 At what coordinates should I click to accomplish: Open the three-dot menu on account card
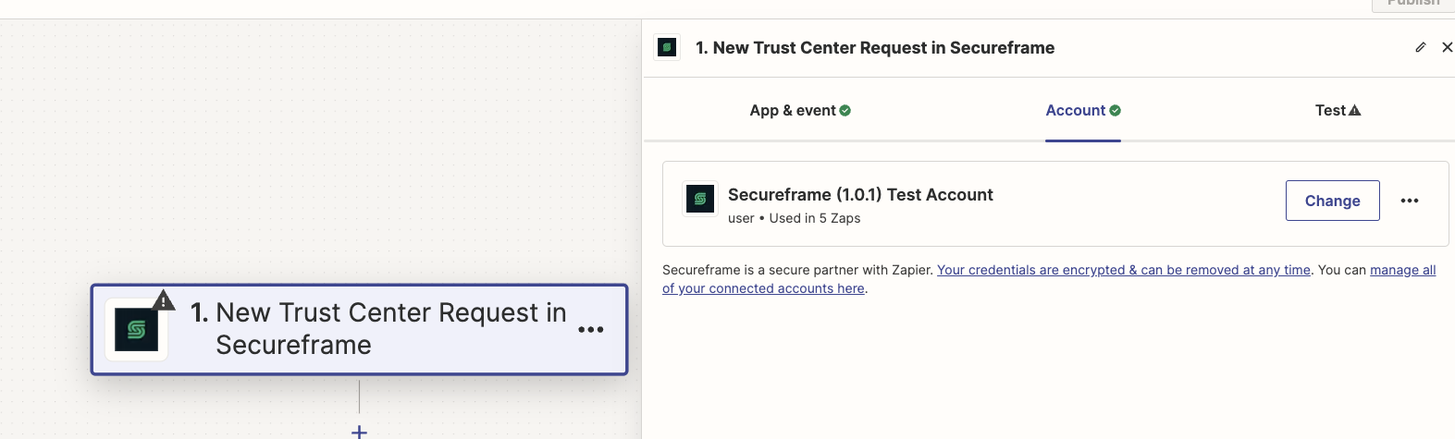[1410, 201]
